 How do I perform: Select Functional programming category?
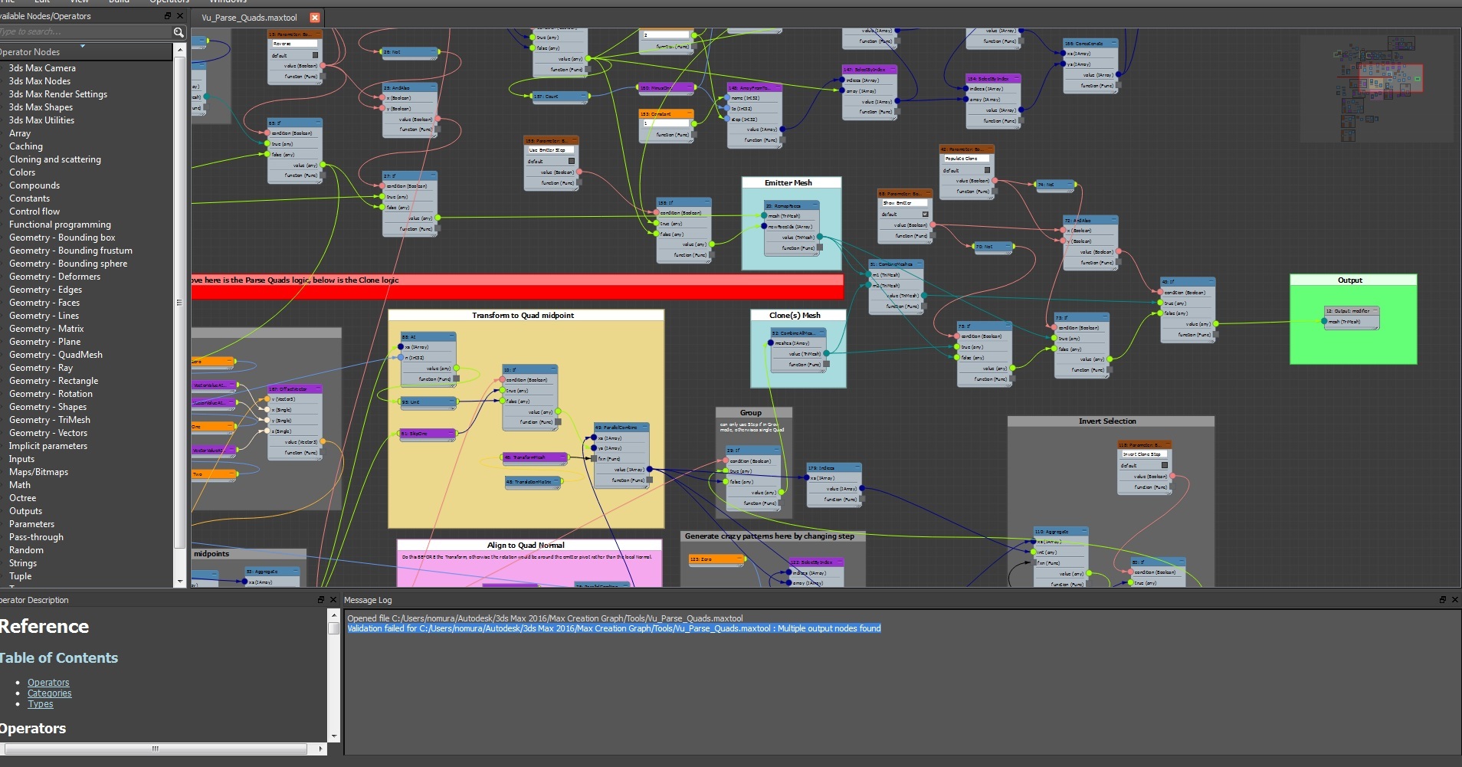coord(60,225)
